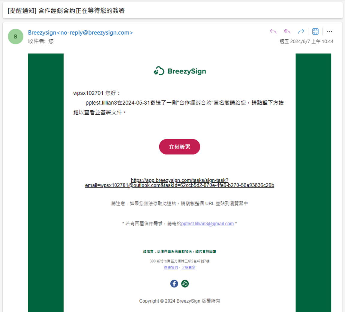Screen dimensions: 345x312
Task: Open the apps grid icon
Action: pos(315,31)
